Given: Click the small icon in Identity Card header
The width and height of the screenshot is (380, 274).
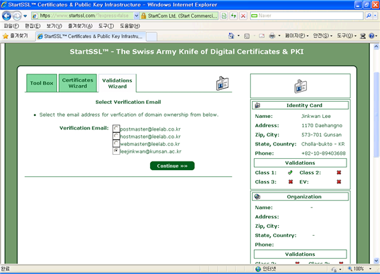Looking at the screenshot, I should pos(257,105).
